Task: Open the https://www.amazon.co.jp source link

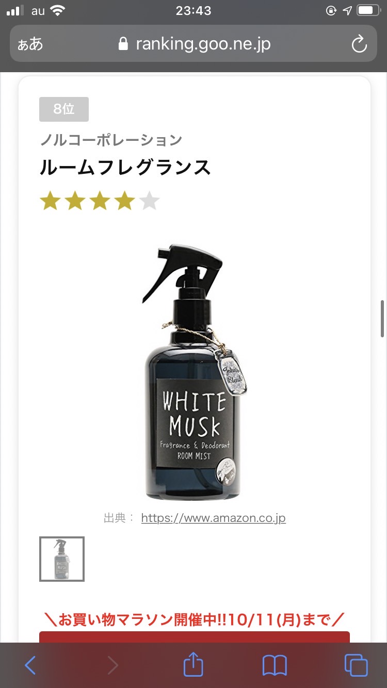Action: coord(213,518)
